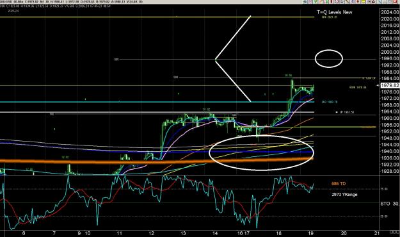400x237 pixels.
Task: Click the 1948.00 price axis label
Action: coord(390,138)
